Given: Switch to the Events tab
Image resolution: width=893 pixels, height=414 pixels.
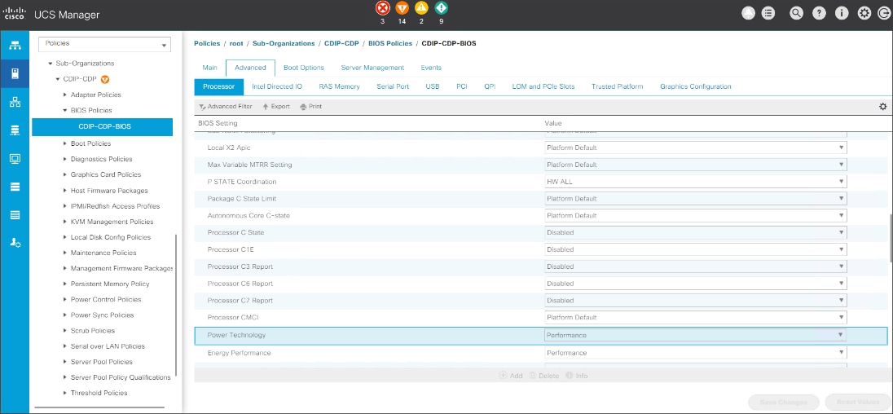Looking at the screenshot, I should [x=431, y=68].
